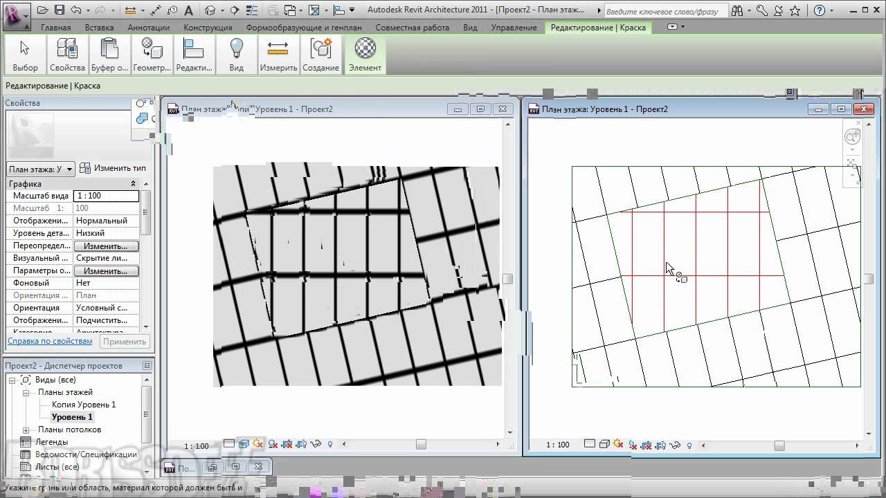Click the Redo arrow icon
This screenshot has height=498, width=886.
click(100, 10)
